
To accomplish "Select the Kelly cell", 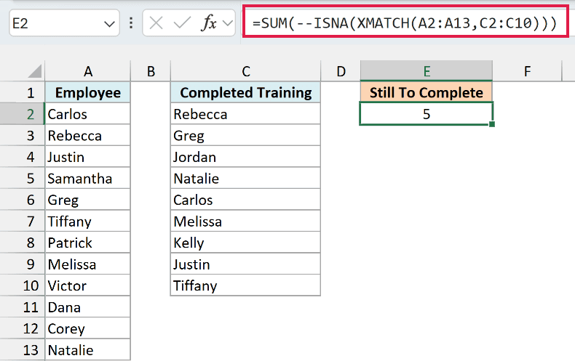I will click(246, 243).
